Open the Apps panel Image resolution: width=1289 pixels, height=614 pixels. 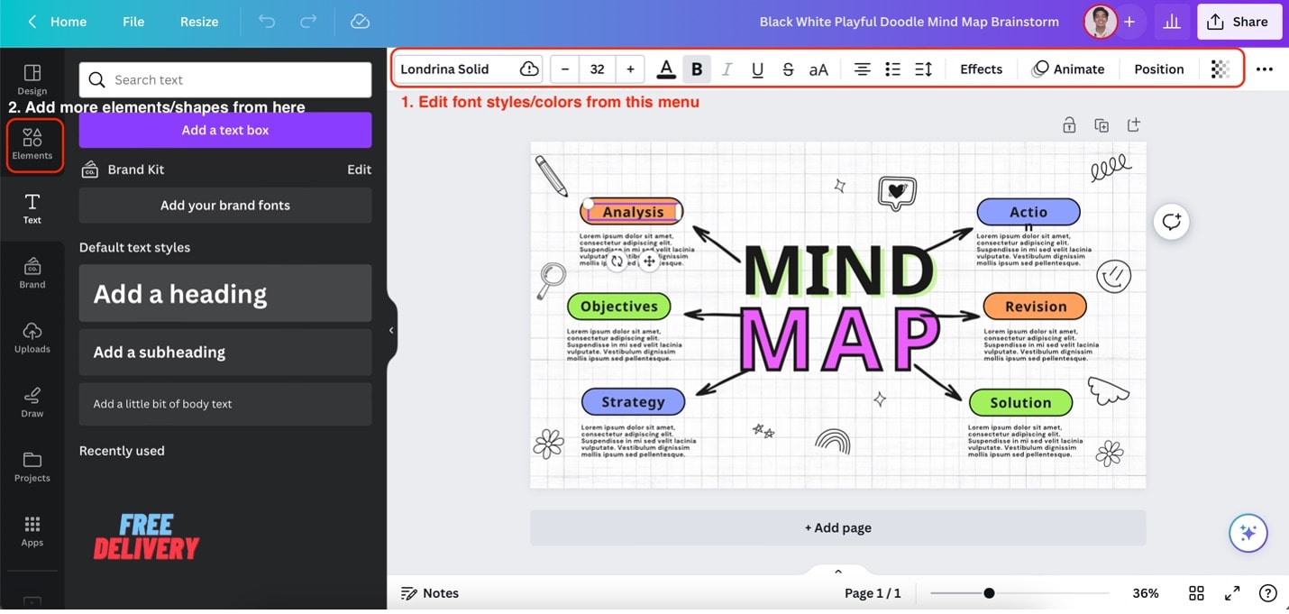click(32, 531)
